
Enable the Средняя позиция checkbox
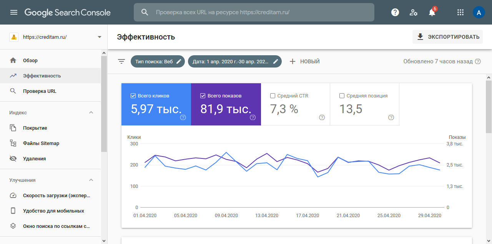pyautogui.click(x=342, y=96)
